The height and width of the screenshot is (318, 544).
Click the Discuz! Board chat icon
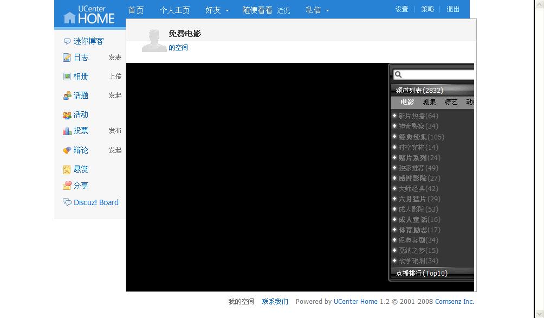pyautogui.click(x=67, y=202)
